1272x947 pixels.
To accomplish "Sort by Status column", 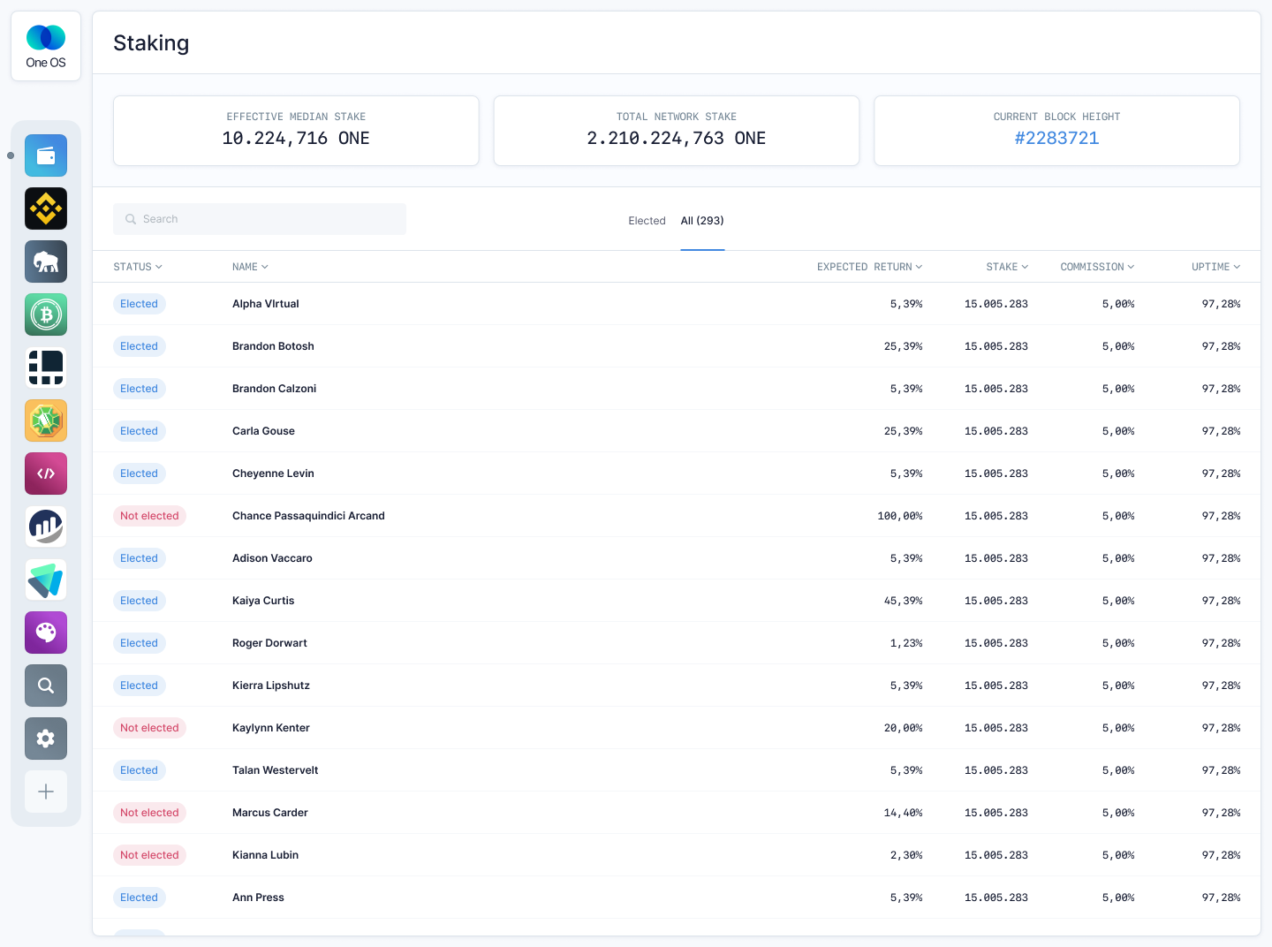I will 138,267.
